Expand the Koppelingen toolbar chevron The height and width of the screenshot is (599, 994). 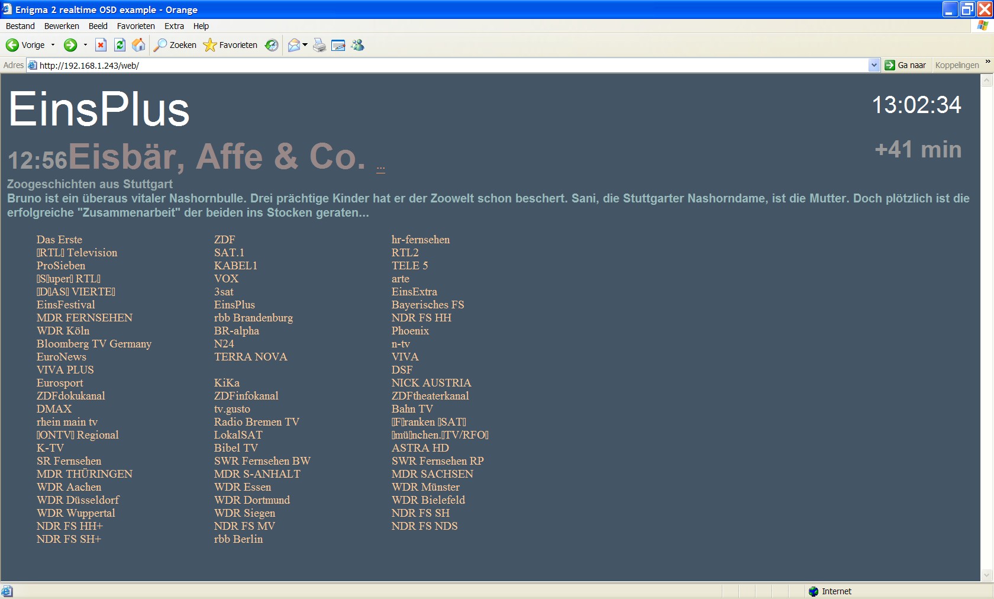coord(987,62)
